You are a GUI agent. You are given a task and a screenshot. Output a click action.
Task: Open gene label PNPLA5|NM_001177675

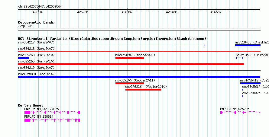pos(41,109)
